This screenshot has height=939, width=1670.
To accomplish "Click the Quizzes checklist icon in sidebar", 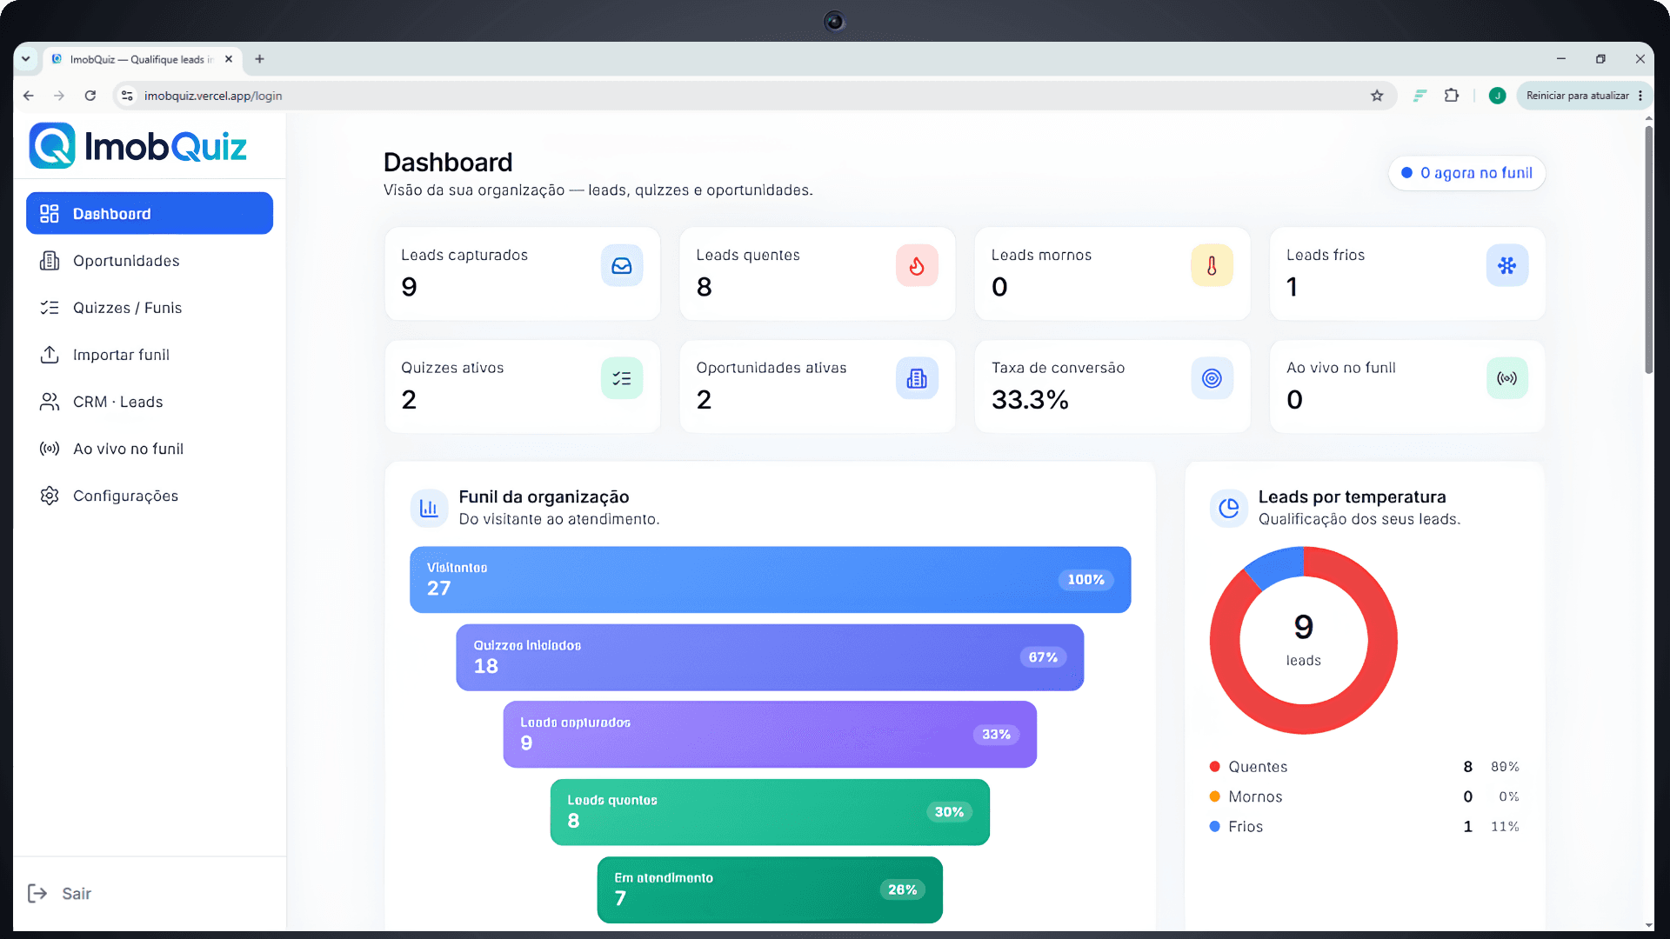I will (50, 308).
